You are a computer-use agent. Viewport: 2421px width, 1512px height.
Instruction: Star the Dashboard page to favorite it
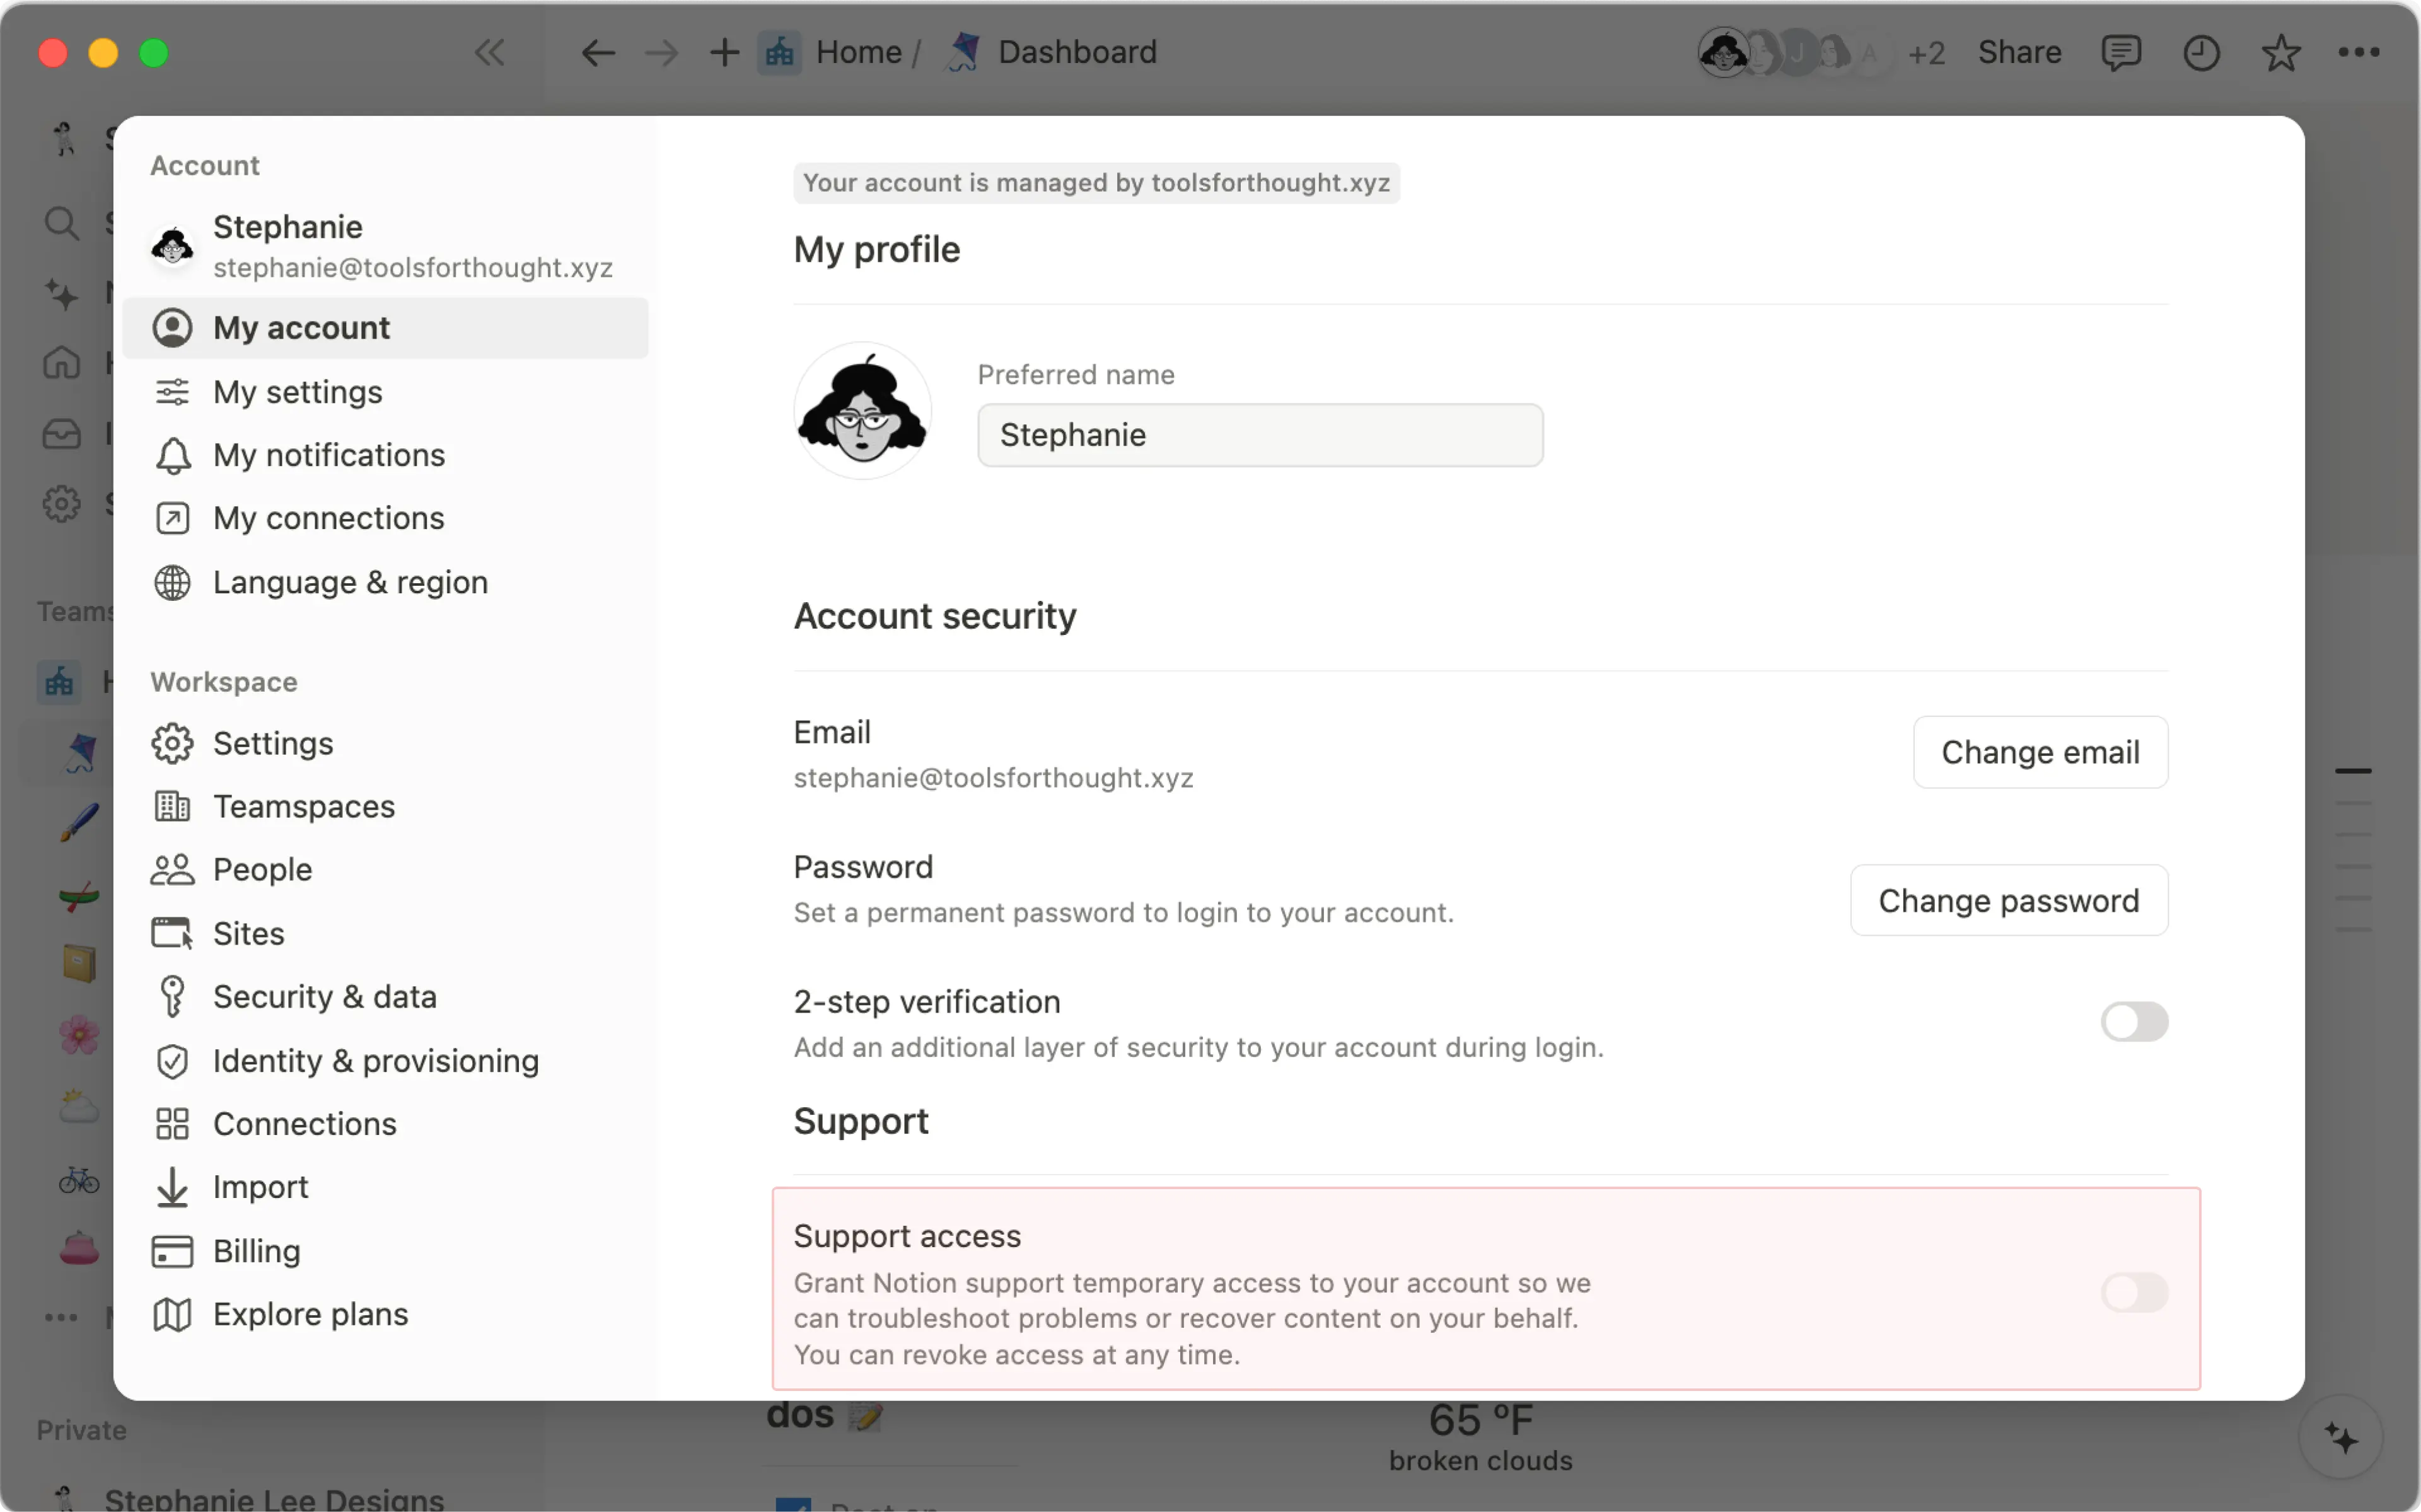2280,52
